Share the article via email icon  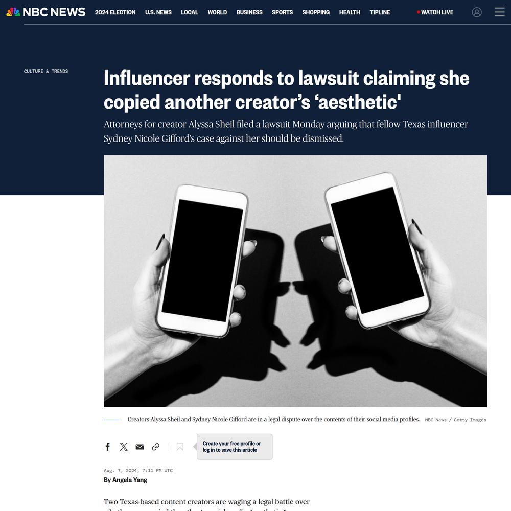pos(140,447)
